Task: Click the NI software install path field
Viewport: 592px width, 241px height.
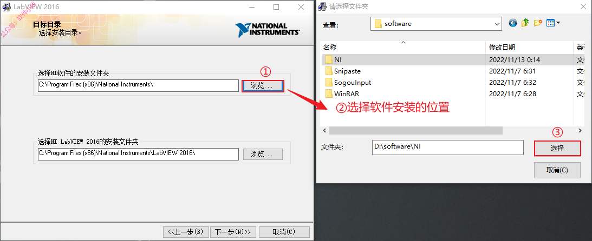Action: point(138,85)
